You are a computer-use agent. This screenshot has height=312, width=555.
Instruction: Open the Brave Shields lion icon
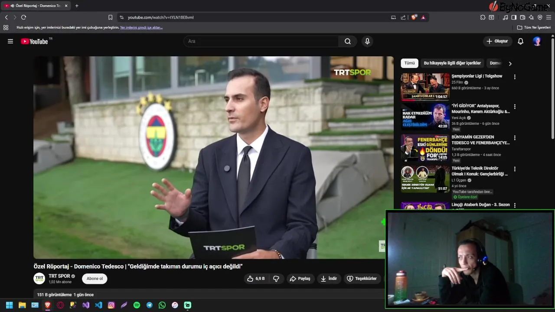click(414, 17)
